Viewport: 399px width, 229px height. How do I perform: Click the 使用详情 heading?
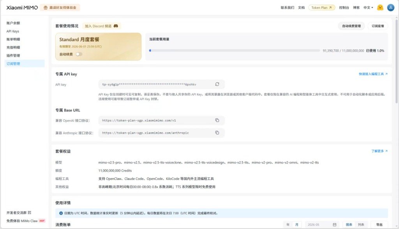click(63, 203)
